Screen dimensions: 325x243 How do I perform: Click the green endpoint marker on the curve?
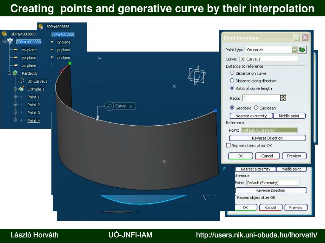pos(70,63)
